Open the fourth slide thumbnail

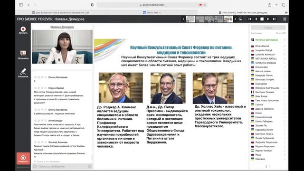click(219, 19)
